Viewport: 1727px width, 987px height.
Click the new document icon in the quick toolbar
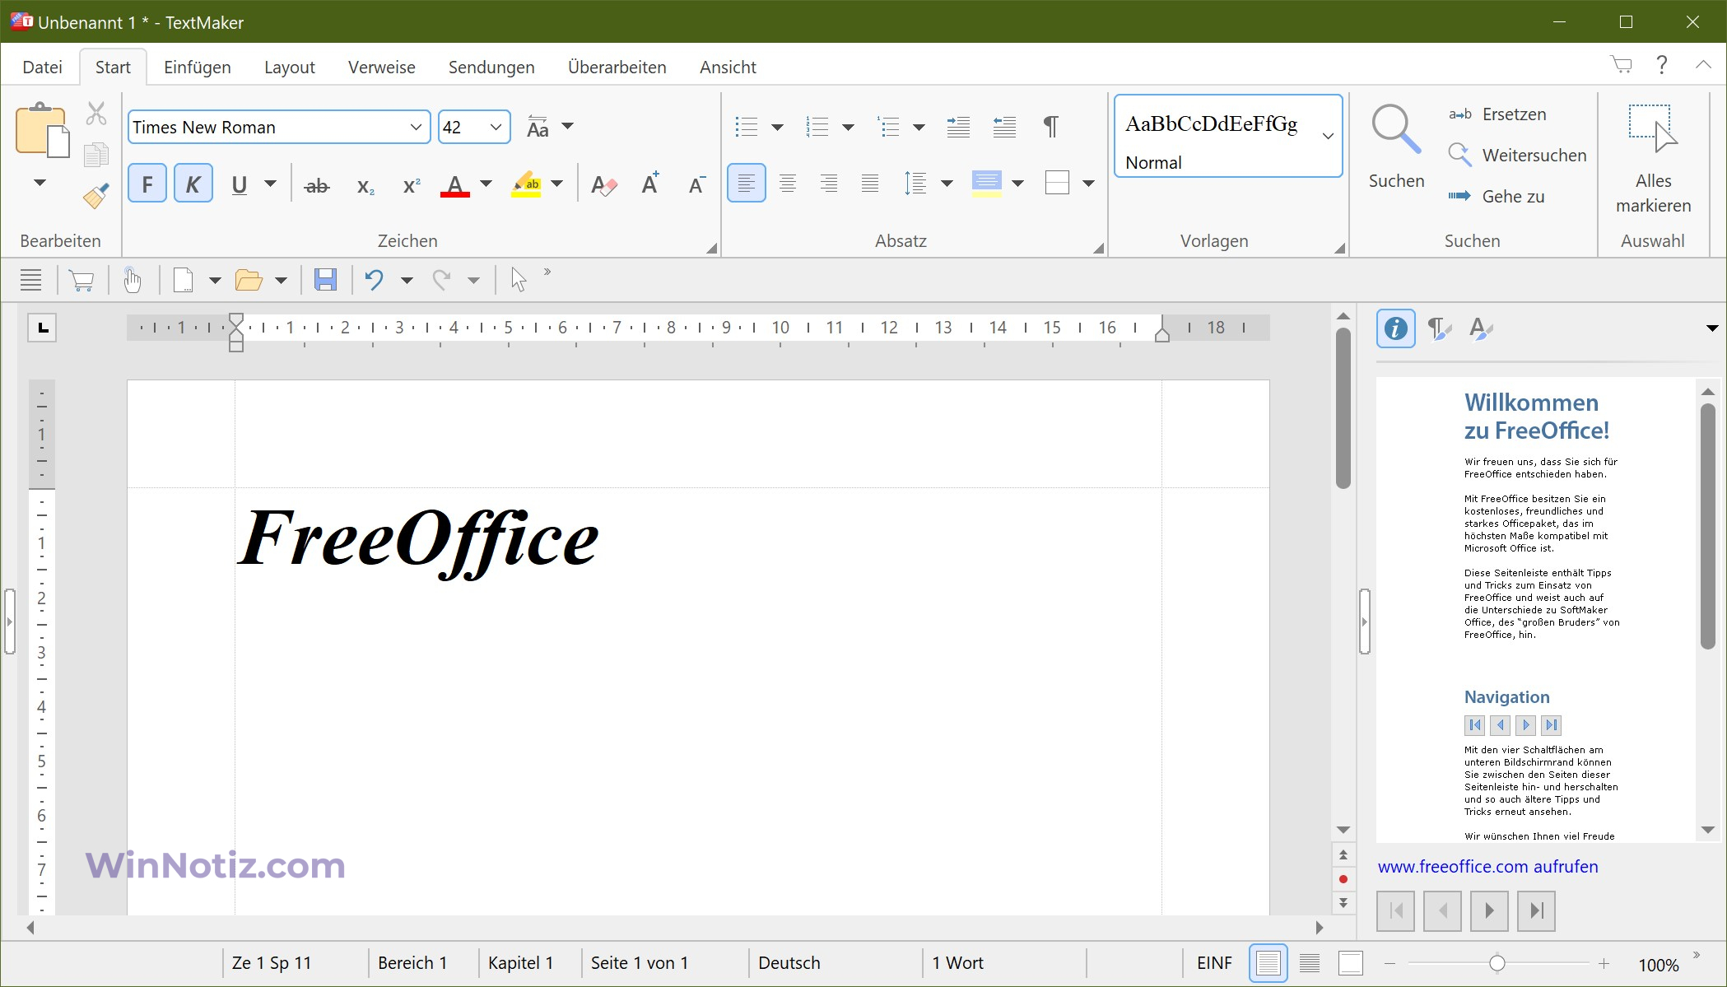183,280
